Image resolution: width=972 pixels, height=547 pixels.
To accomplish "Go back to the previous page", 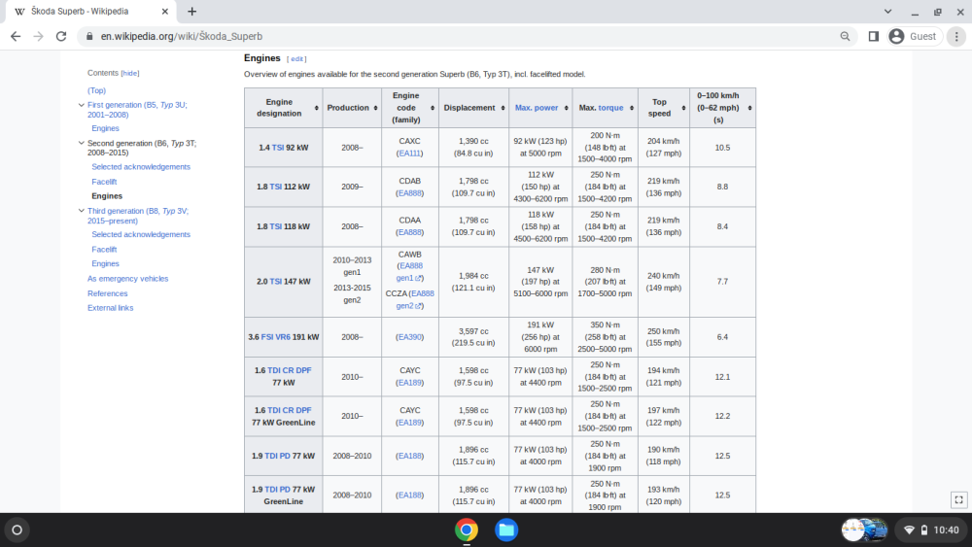I will pos(16,37).
